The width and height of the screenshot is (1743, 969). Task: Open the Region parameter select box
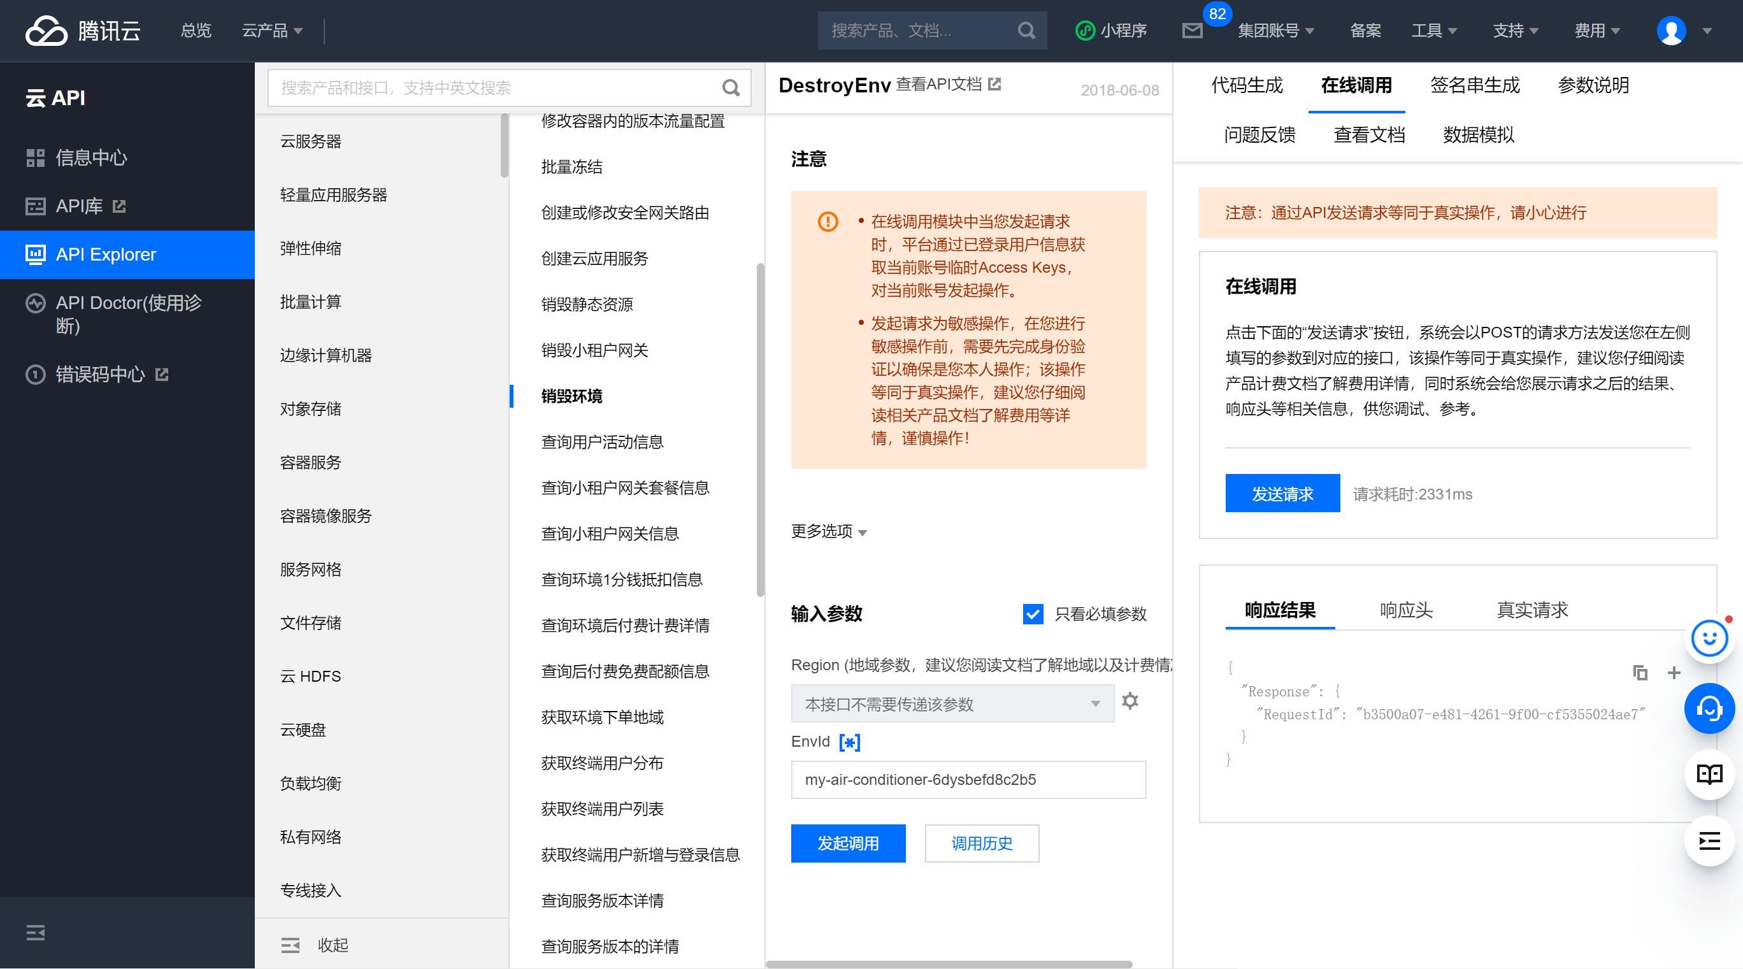coord(952,704)
